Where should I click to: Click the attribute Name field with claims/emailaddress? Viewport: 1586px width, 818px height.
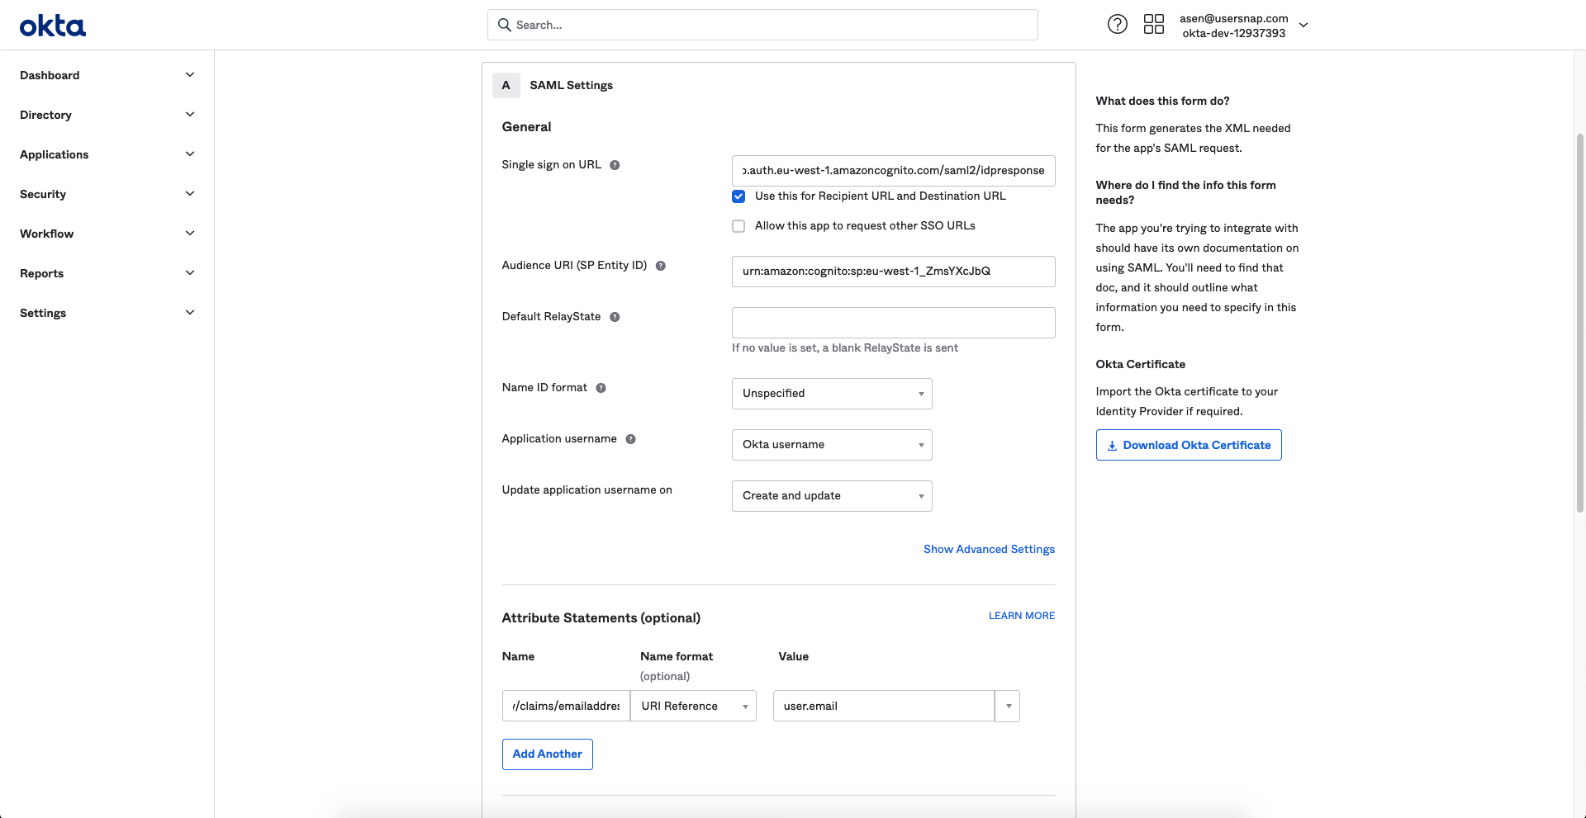pos(566,706)
